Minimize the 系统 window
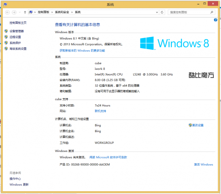This screenshot has height=194, width=221. pyautogui.click(x=198, y=4)
